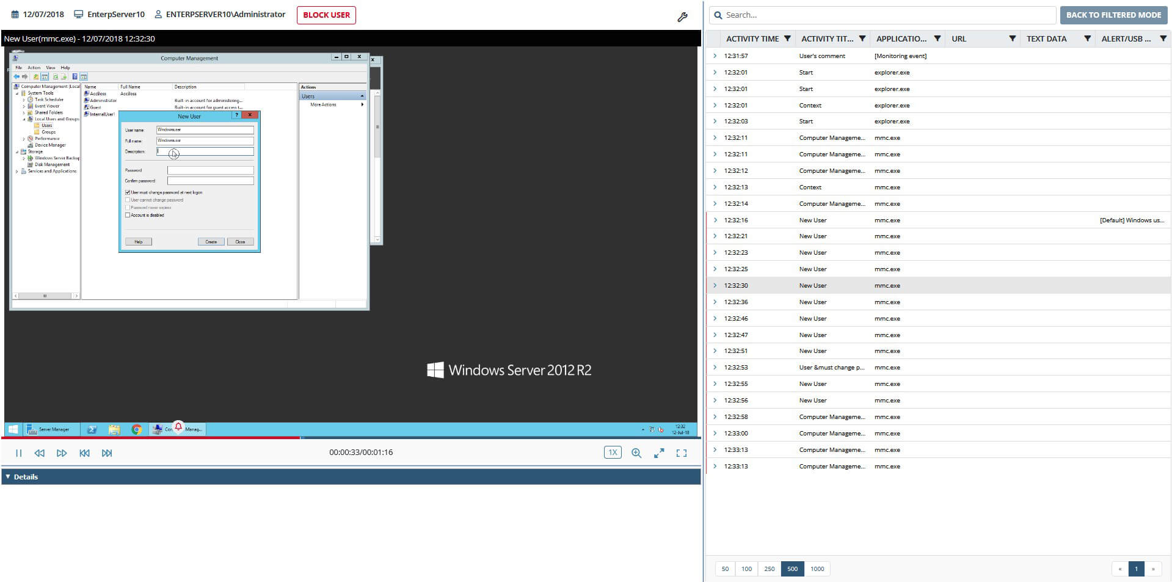Set the page size to 1000
This screenshot has height=582, width=1172.
(817, 569)
